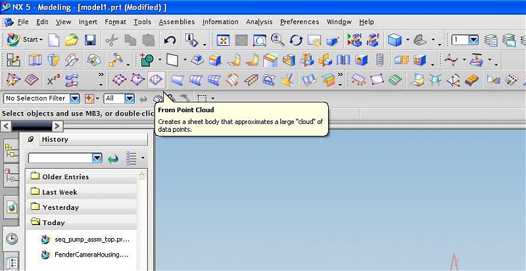Click the Expression x z³ icon

click(53, 80)
